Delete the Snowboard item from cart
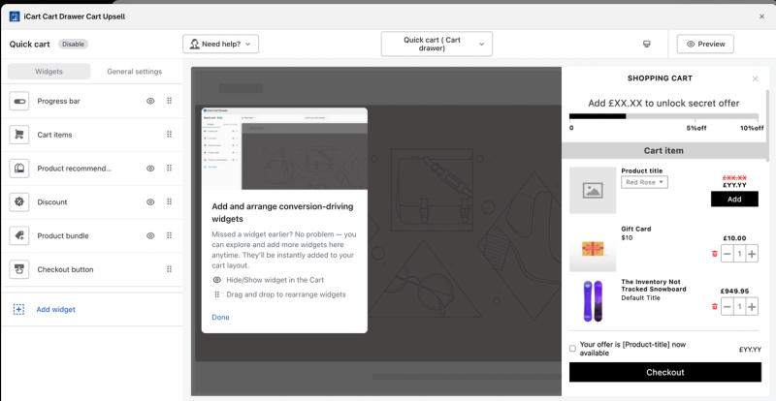776x401 pixels. (714, 306)
